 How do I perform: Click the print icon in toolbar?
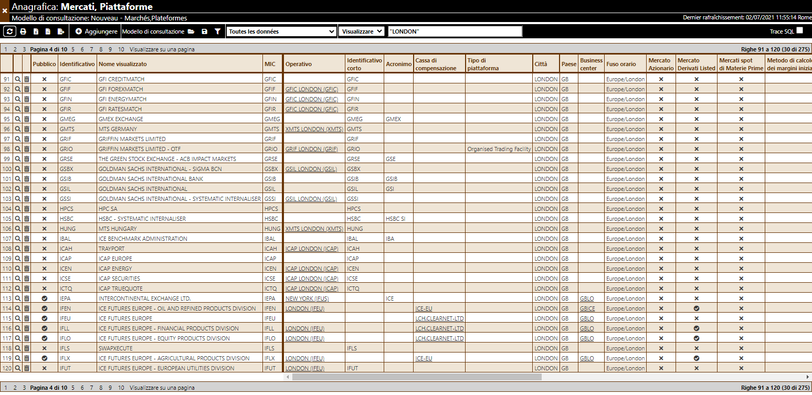click(x=23, y=31)
